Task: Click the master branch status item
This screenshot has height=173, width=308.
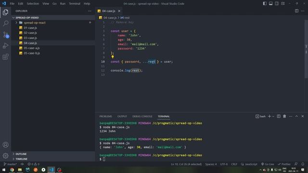Action: [10, 164]
